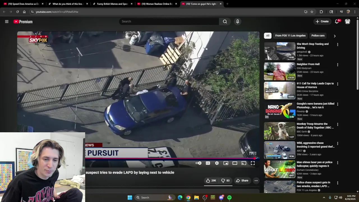Open the YouTube hamburger guide menu
This screenshot has width=359, height=202.
pyautogui.click(x=7, y=22)
